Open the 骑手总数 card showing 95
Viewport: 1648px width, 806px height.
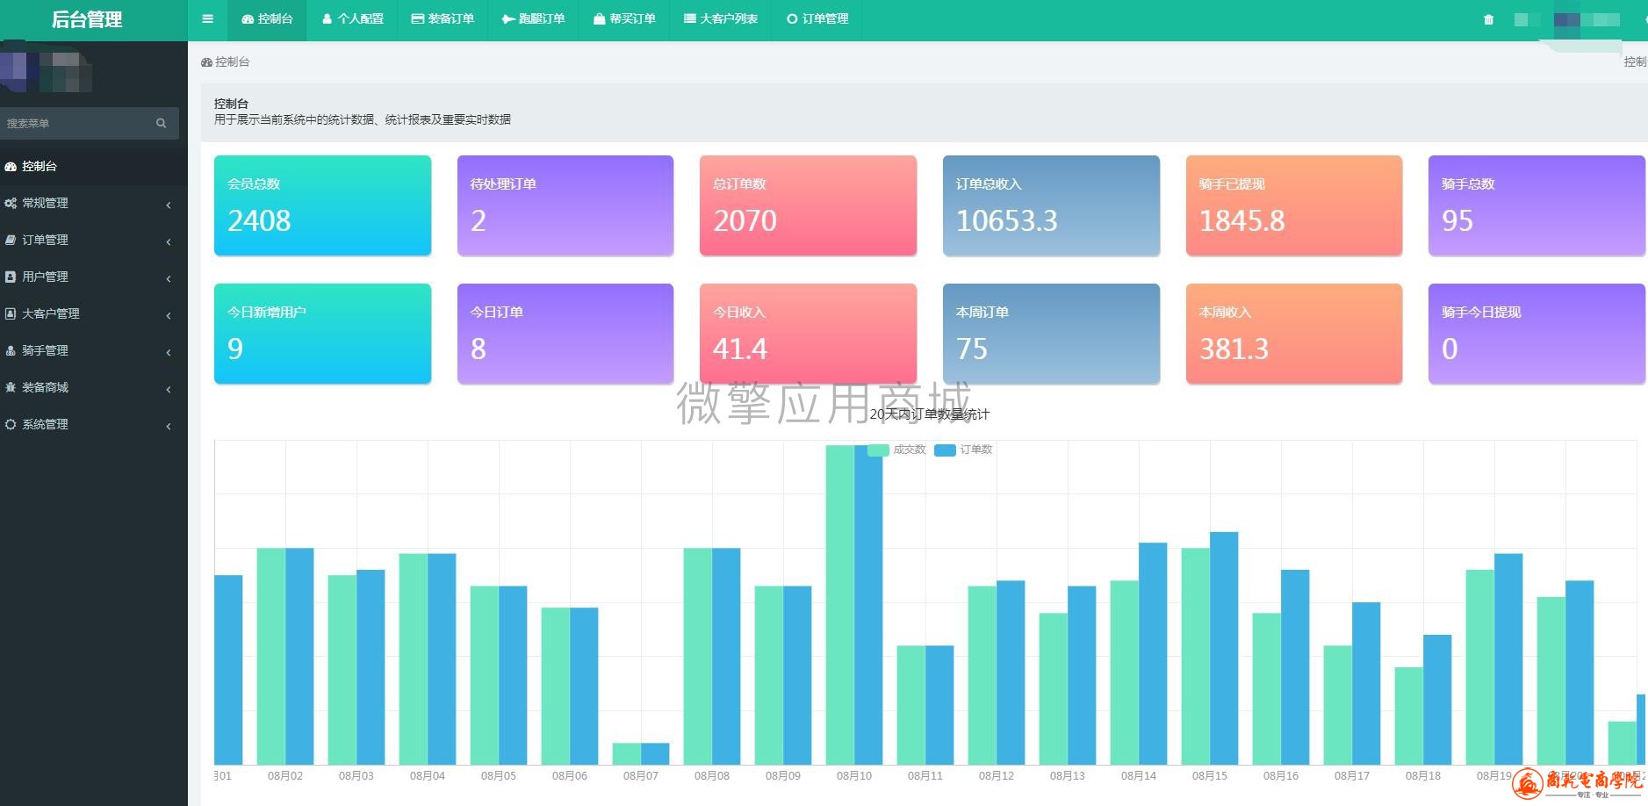1536,205
